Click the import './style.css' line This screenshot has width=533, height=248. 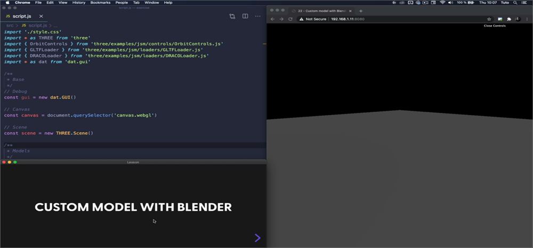(33, 32)
